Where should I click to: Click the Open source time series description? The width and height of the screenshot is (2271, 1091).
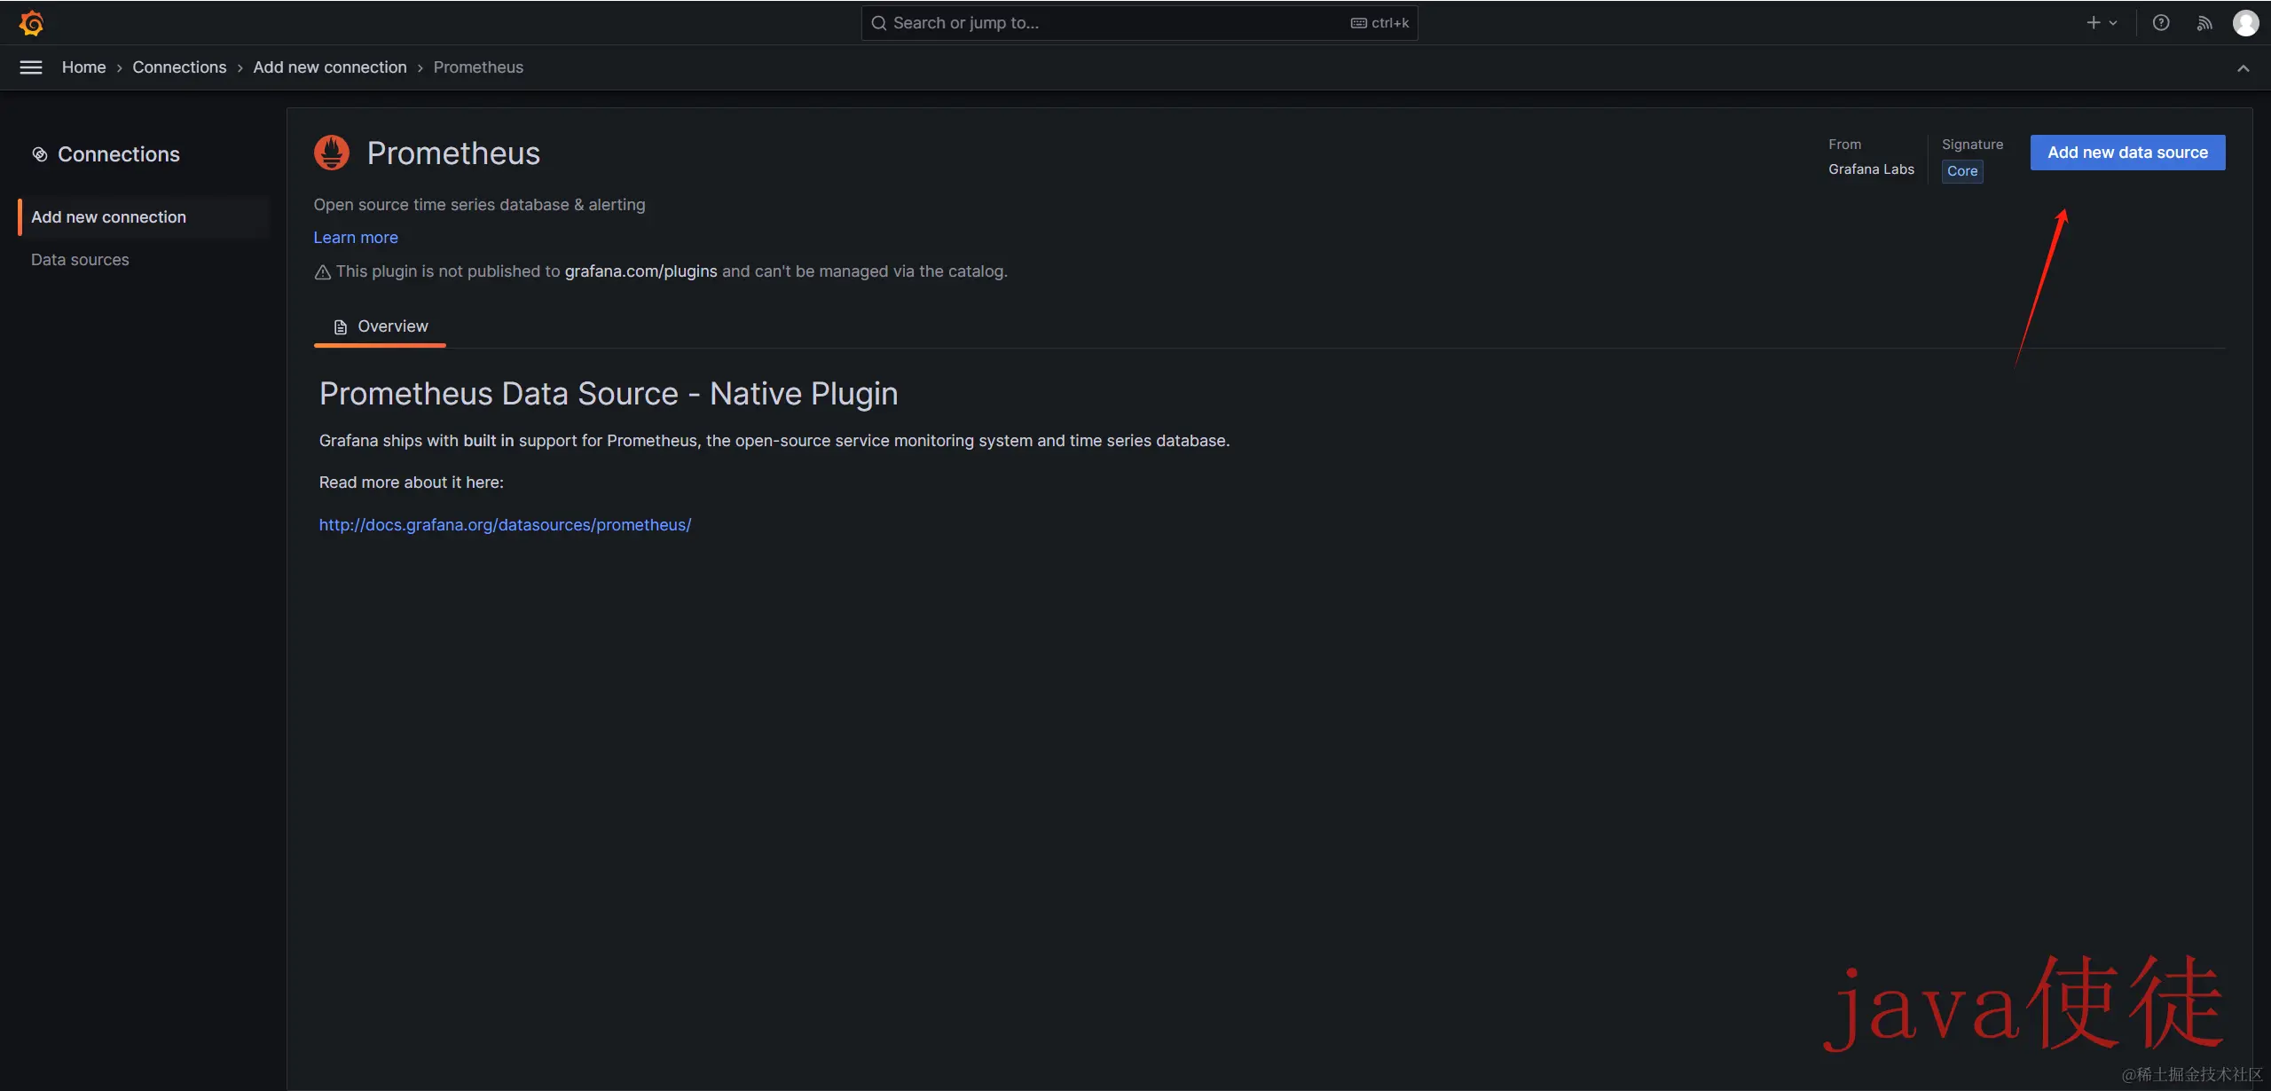tap(479, 205)
